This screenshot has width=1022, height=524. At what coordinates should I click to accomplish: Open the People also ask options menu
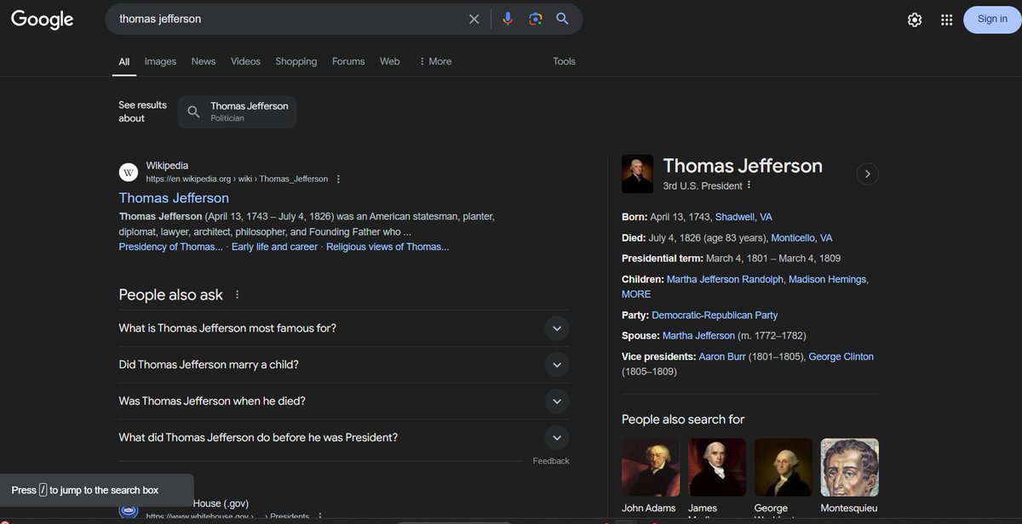coord(238,294)
